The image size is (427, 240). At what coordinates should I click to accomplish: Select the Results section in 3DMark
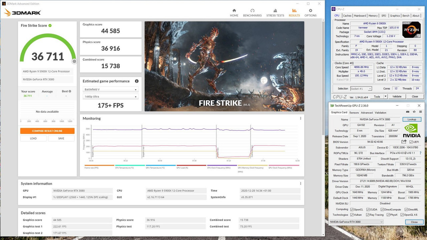pos(294,13)
